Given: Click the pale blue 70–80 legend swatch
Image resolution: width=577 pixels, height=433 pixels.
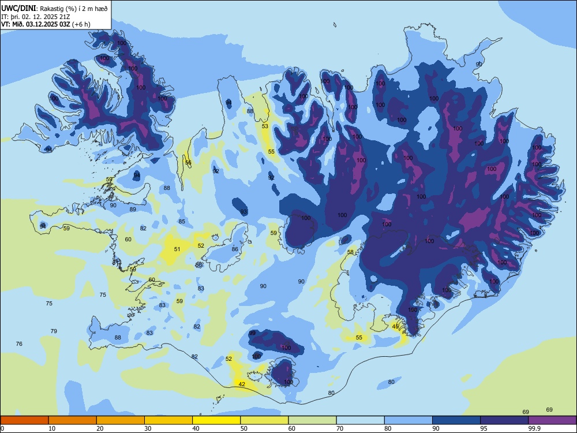Looking at the screenshot, I should click(360, 420).
